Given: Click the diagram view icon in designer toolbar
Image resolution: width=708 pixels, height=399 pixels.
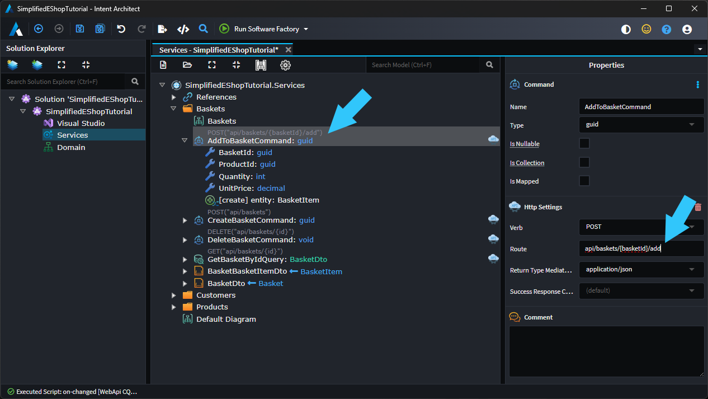Looking at the screenshot, I should [x=261, y=65].
